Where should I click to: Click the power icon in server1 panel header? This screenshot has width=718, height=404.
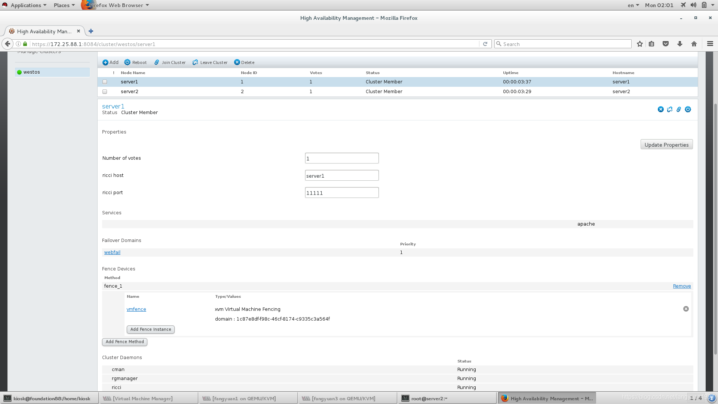tap(688, 109)
